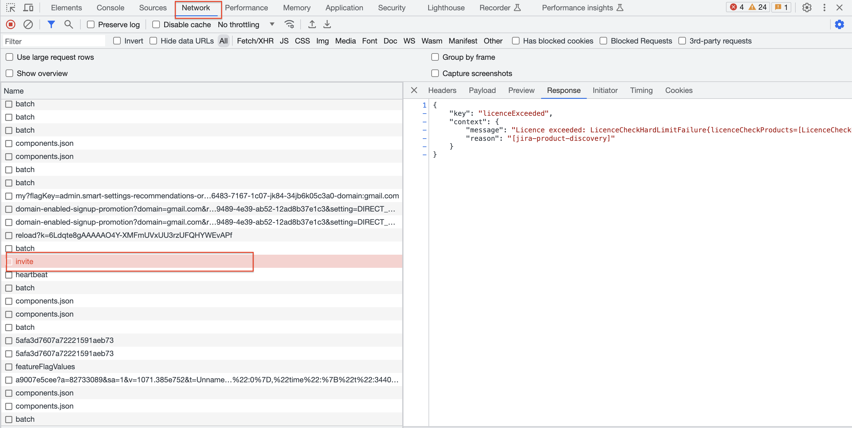Click the import HAR file upload icon
Screen dimensions: 852x428
pos(312,24)
